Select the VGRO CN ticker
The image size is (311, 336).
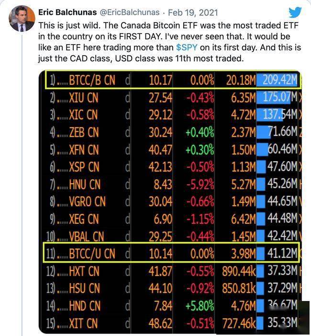pyautogui.click(x=87, y=201)
